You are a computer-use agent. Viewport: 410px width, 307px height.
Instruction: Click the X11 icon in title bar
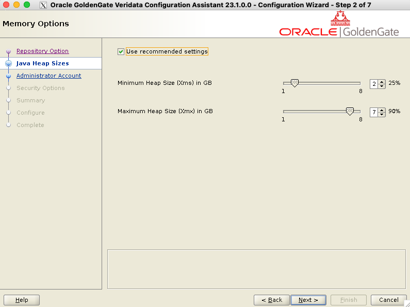[43, 5]
